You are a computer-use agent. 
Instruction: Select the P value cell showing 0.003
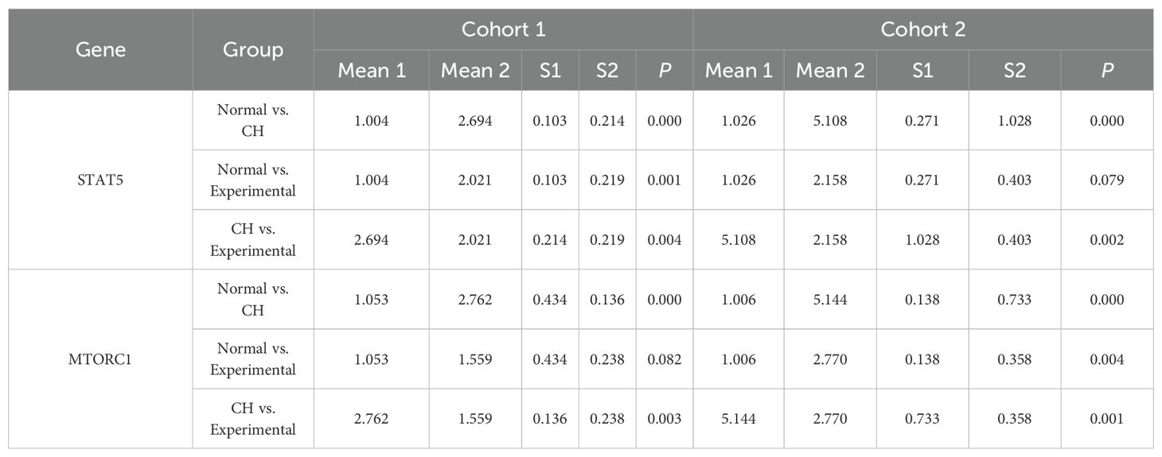(x=665, y=419)
